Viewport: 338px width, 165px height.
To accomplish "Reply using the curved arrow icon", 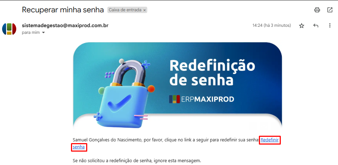I will [x=316, y=26].
